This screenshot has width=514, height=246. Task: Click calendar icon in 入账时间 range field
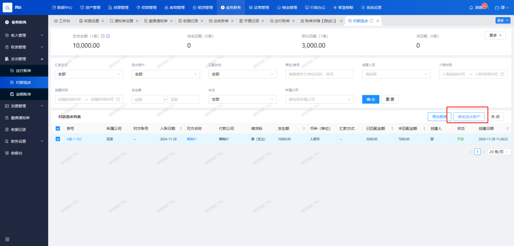click(x=502, y=74)
